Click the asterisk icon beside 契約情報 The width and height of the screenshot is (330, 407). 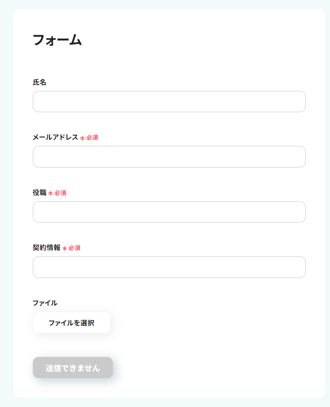tap(65, 249)
